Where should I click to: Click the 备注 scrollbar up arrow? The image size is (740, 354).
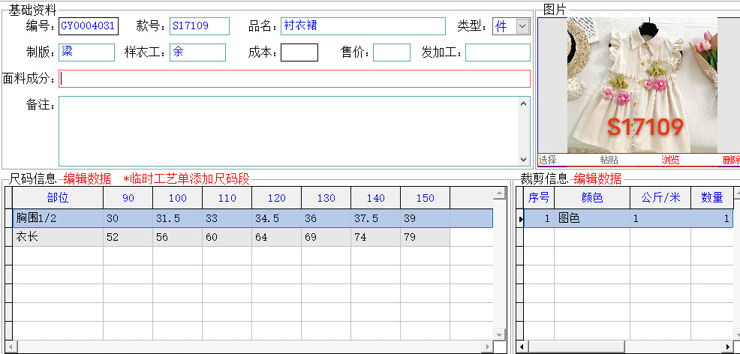point(523,103)
